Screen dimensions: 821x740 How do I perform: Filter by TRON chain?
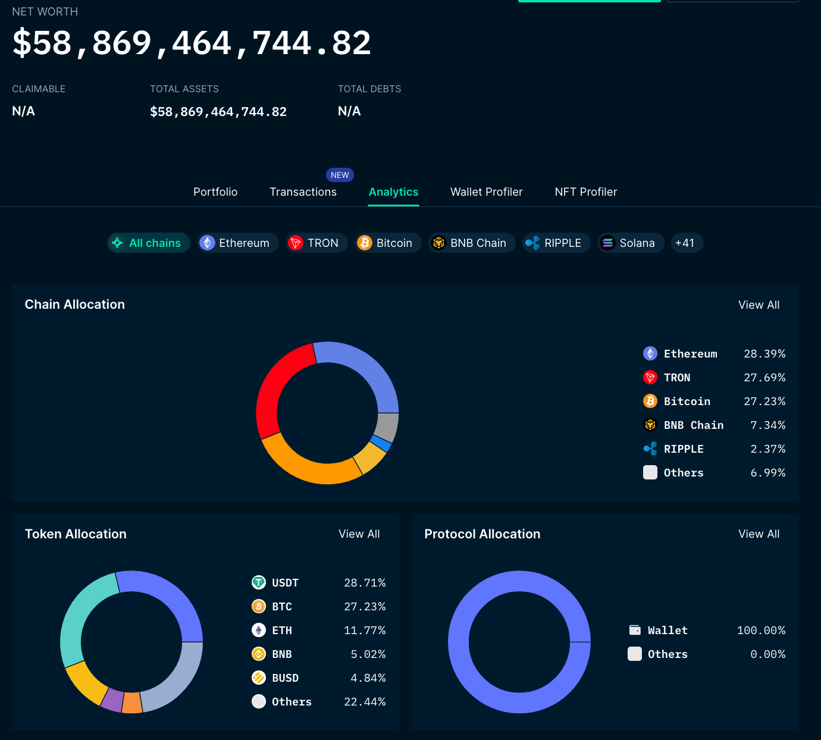317,243
